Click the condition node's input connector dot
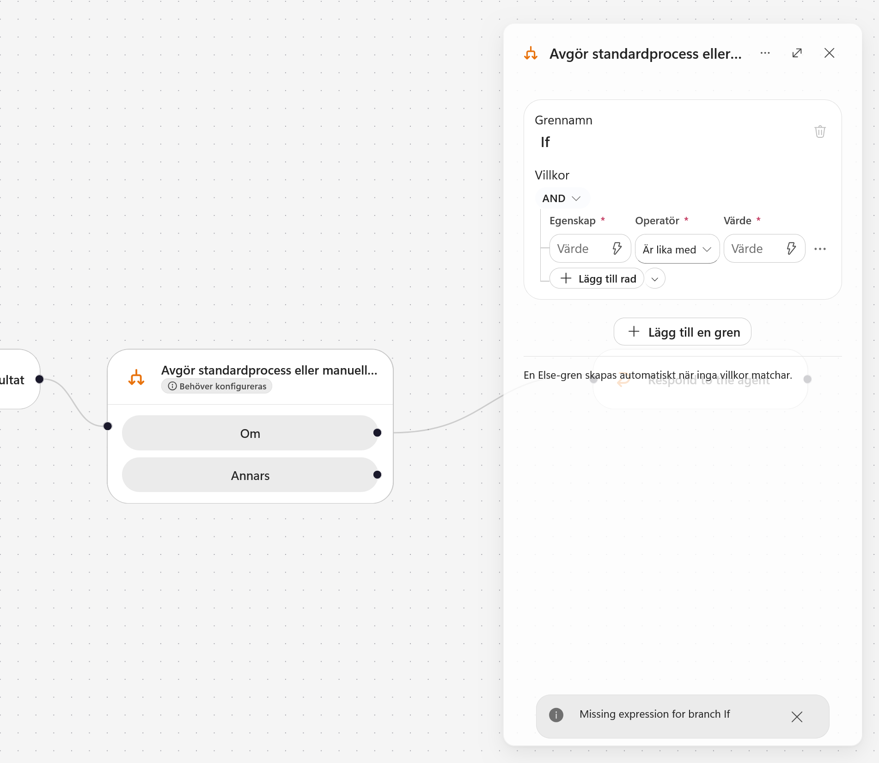This screenshot has height=763, width=879. pos(108,426)
